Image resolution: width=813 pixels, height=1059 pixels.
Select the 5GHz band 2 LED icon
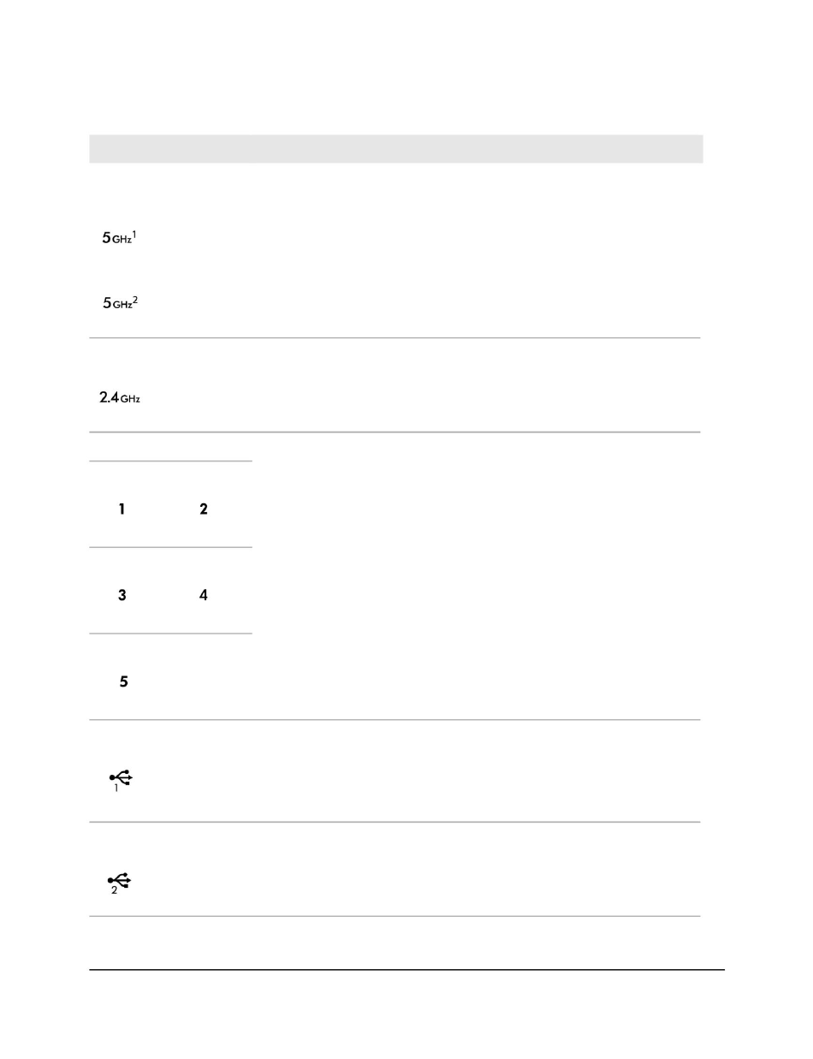(x=120, y=302)
